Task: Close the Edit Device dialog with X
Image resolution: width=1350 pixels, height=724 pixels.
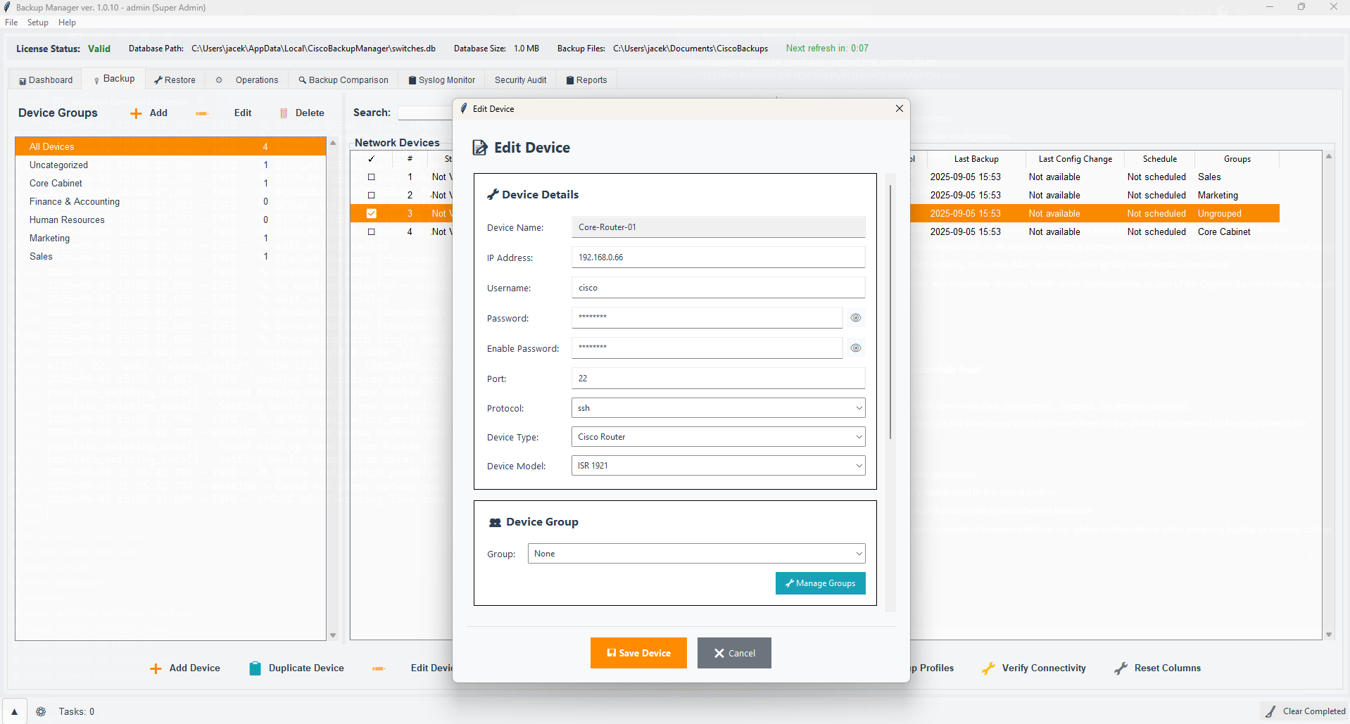Action: (x=899, y=108)
